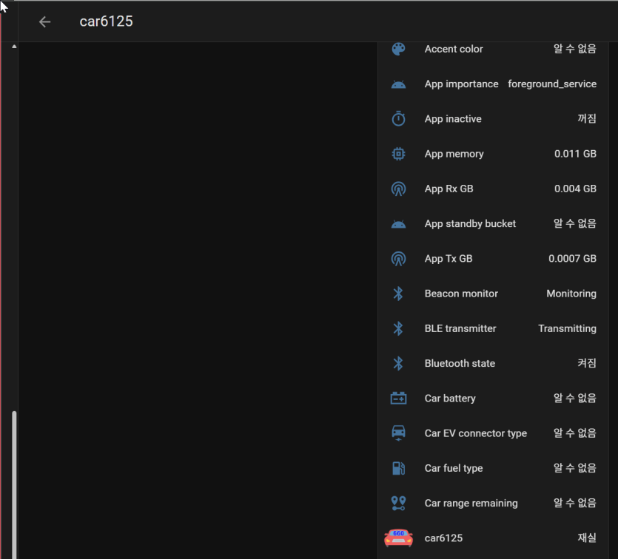Click the 0.0007 GB value
The height and width of the screenshot is (559, 618).
point(572,259)
